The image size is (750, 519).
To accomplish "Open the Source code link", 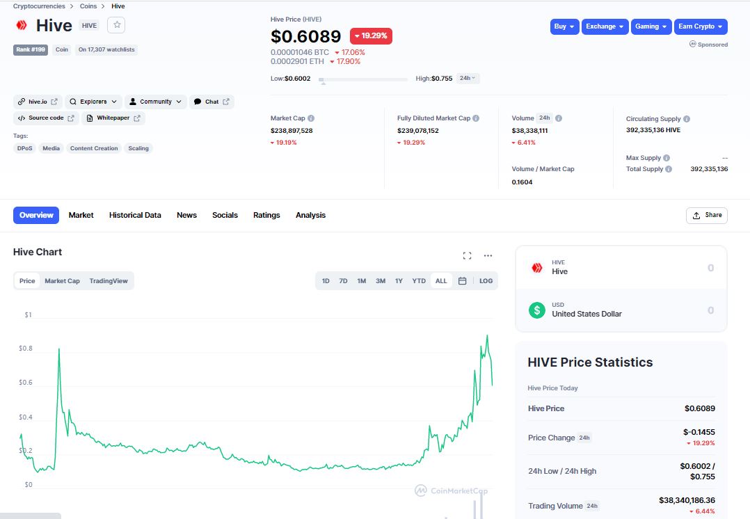I will point(46,118).
